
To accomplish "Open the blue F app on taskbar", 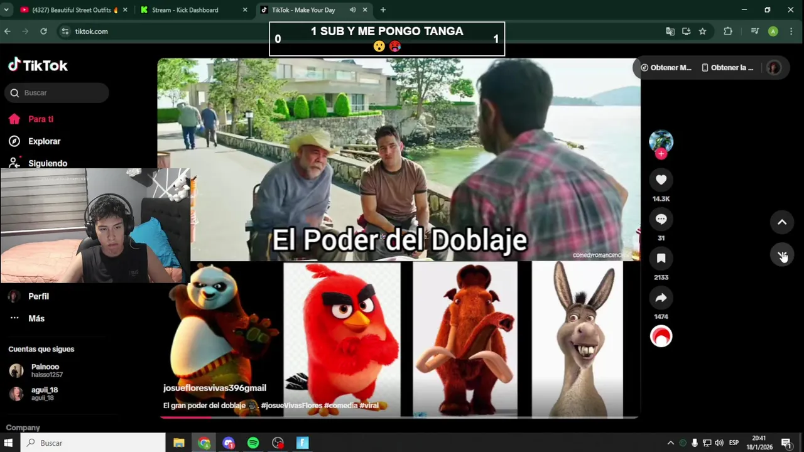I will (x=303, y=443).
